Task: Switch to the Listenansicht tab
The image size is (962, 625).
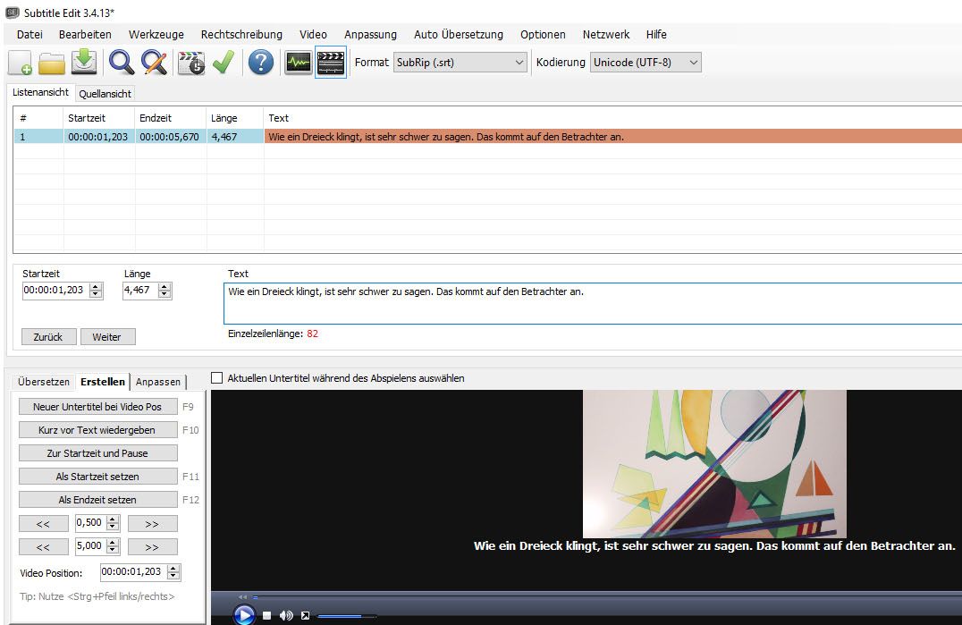Action: pyautogui.click(x=40, y=92)
